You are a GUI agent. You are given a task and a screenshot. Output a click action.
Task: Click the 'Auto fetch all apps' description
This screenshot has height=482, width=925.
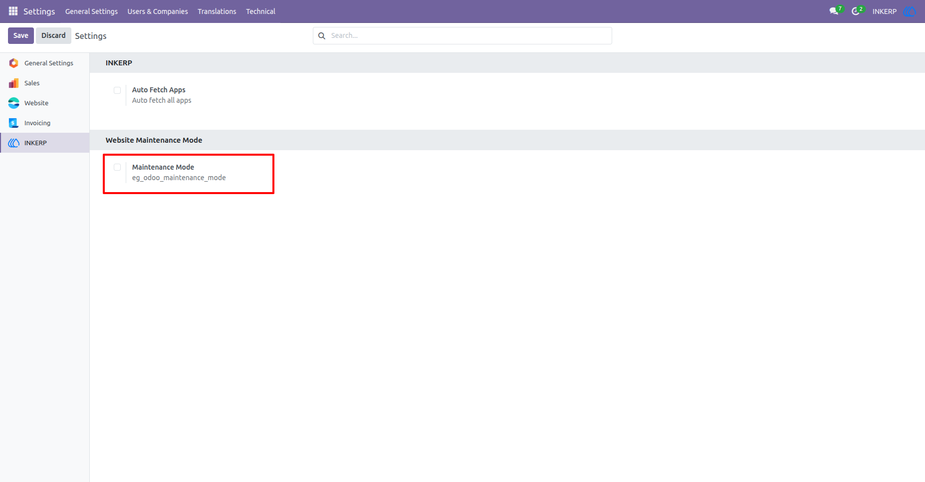pyautogui.click(x=162, y=100)
